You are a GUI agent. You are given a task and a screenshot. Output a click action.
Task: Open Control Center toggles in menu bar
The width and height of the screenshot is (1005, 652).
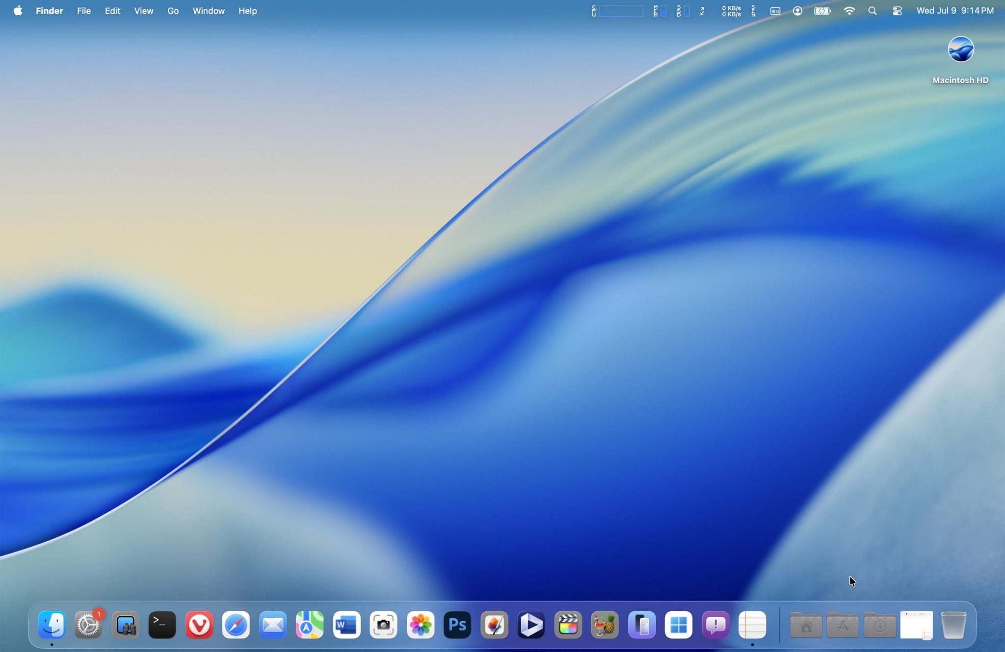tap(897, 11)
